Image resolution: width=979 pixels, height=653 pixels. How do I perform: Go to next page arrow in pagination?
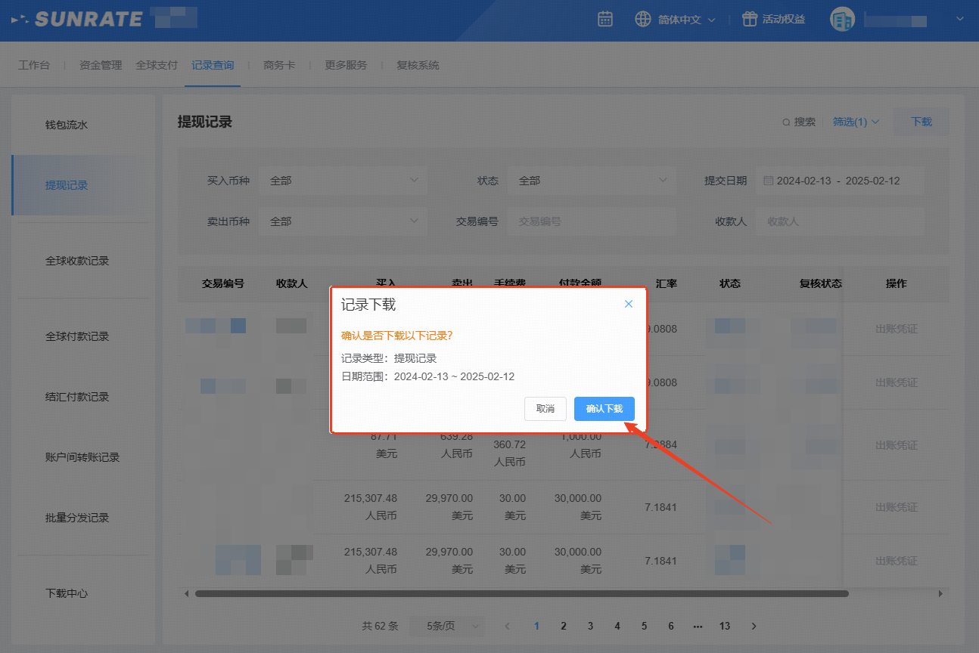[x=754, y=626]
